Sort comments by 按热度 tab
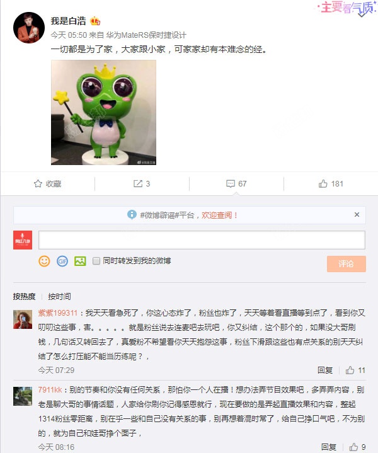 tap(24, 296)
